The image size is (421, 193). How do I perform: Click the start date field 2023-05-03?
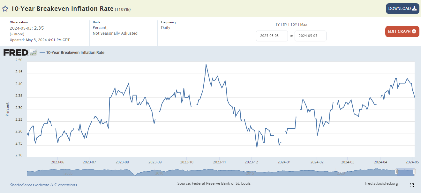[272, 36]
